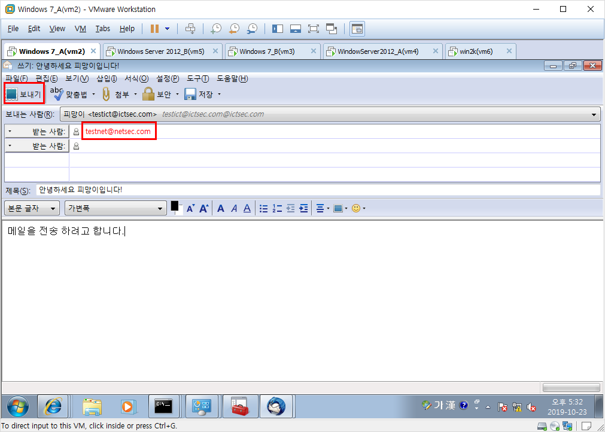Revert to the previous snapshot
The width and height of the screenshot is (605, 432).
[234, 29]
